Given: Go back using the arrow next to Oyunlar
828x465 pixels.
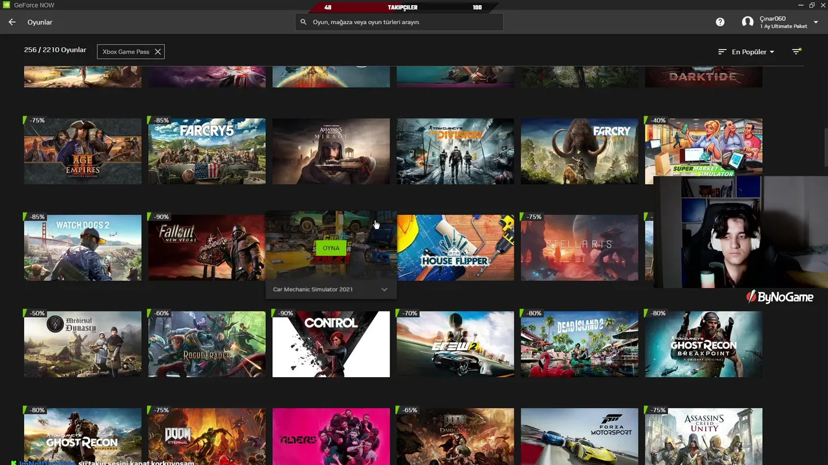Looking at the screenshot, I should (12, 22).
